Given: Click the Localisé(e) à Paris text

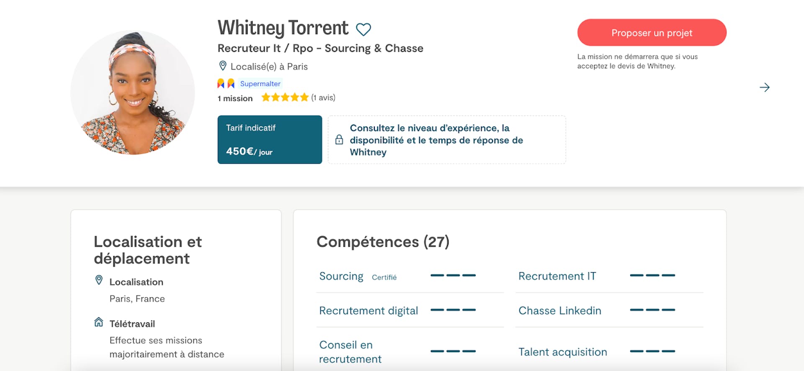Looking at the screenshot, I should (269, 67).
